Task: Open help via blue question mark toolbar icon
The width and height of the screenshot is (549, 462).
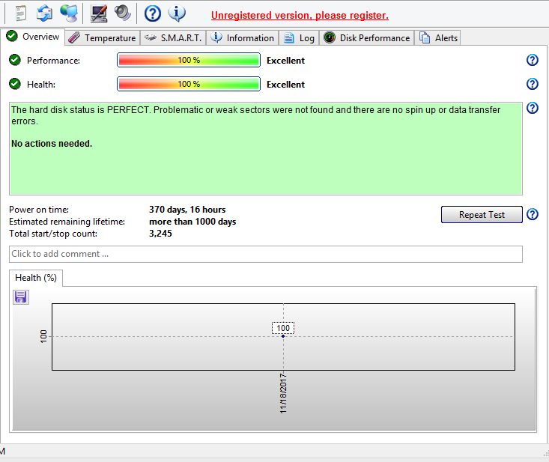Action: [153, 13]
